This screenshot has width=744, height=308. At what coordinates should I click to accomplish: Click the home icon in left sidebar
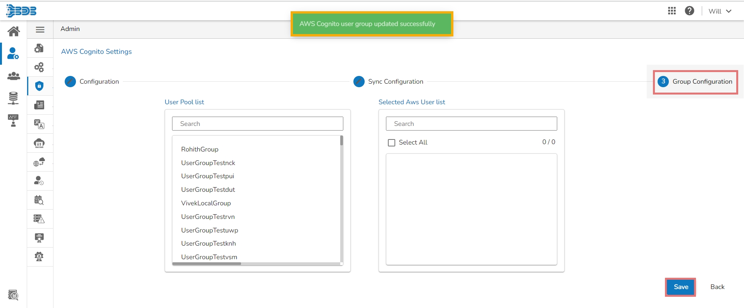coord(14,31)
